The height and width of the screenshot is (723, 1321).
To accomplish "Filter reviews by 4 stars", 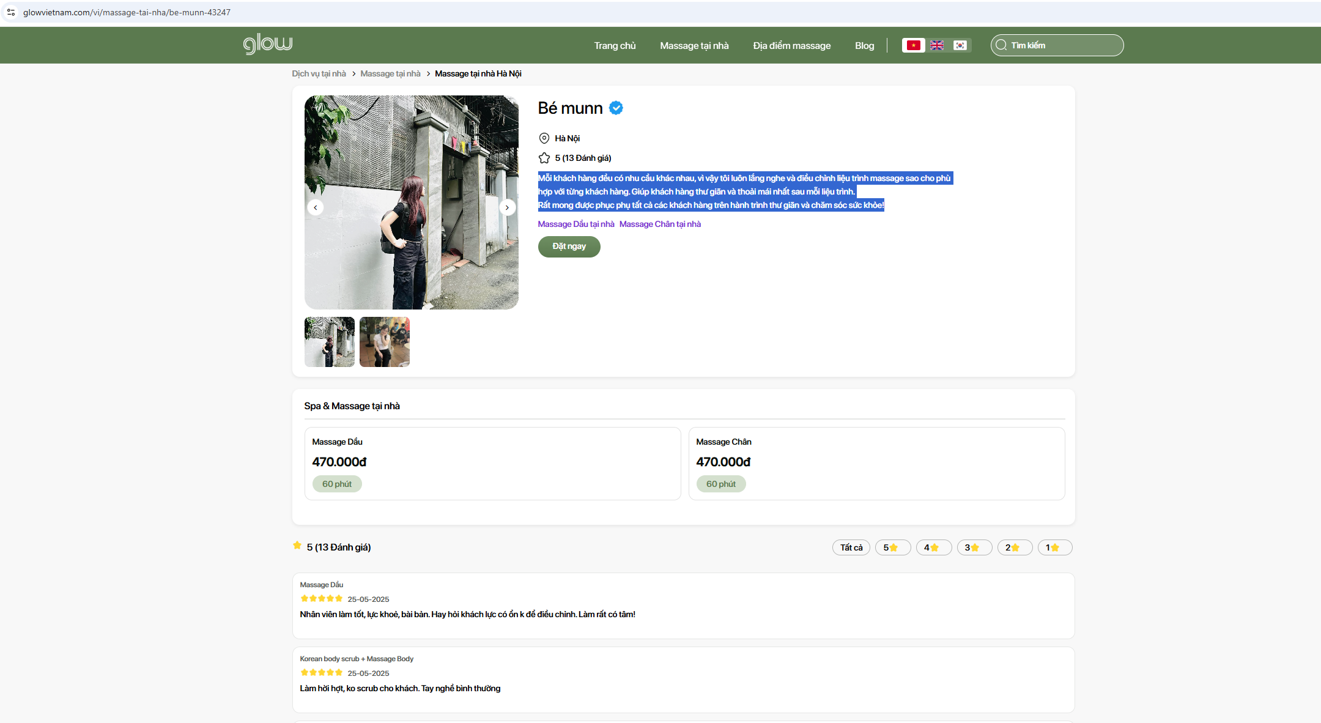I will (933, 547).
